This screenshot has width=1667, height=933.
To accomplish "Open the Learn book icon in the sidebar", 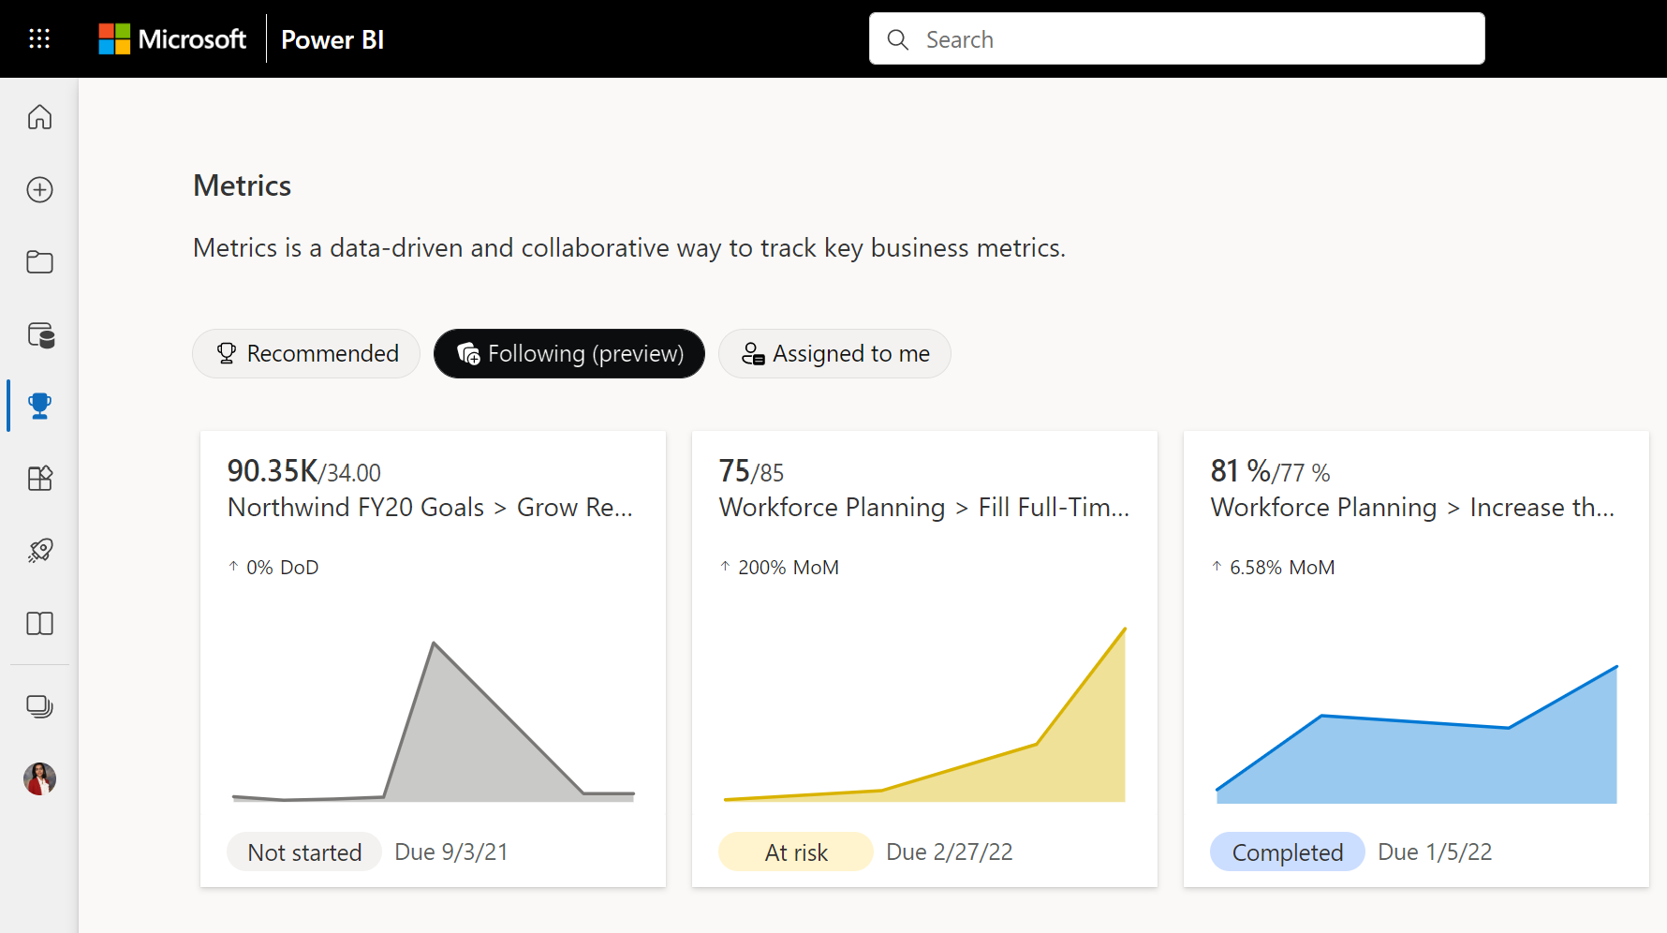I will pyautogui.click(x=39, y=623).
